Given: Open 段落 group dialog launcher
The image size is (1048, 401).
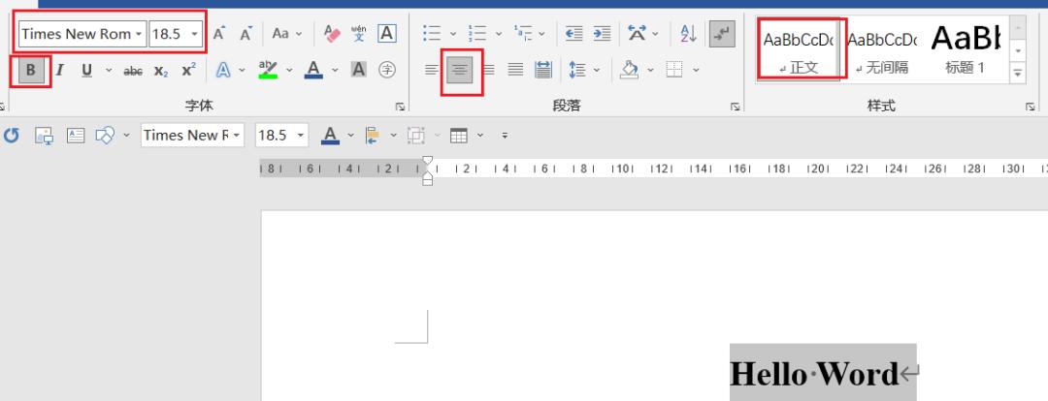Looking at the screenshot, I should tap(736, 107).
